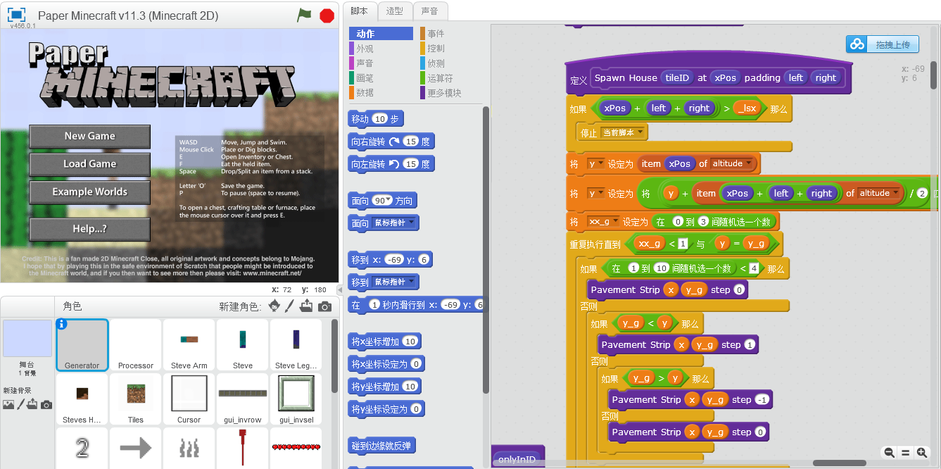Viewport: 941px width, 469px height.
Task: Open the 画笔 block category
Action: pos(381,77)
